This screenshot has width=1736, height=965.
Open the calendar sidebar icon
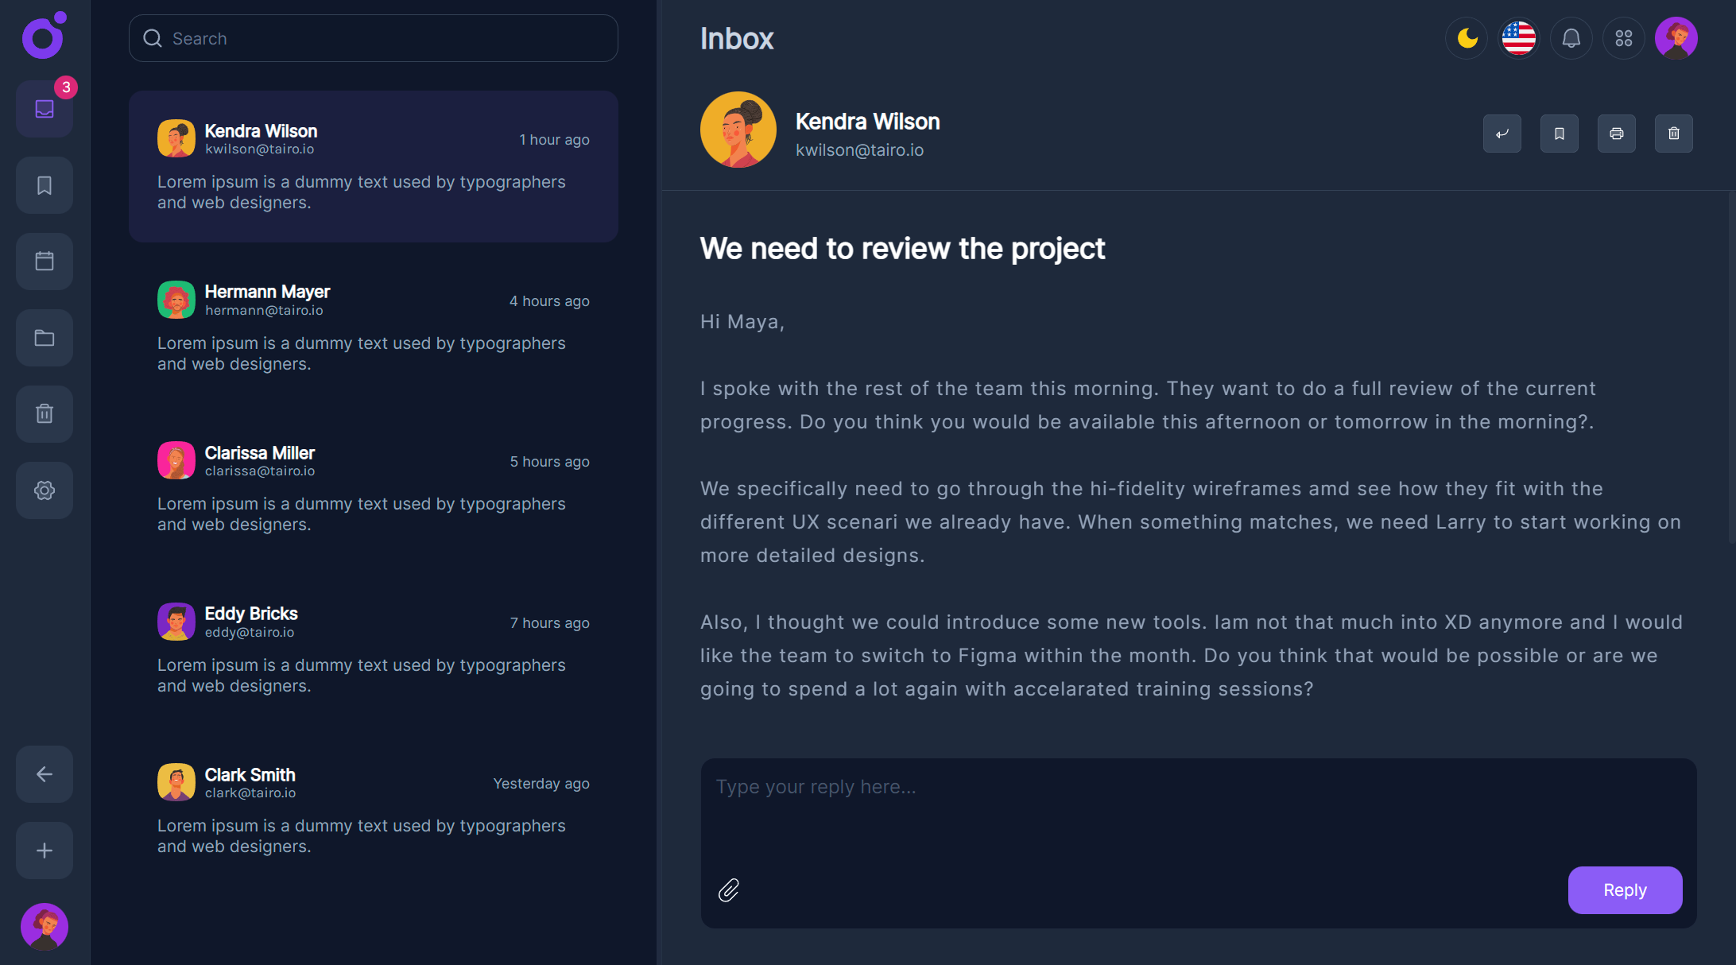point(45,262)
